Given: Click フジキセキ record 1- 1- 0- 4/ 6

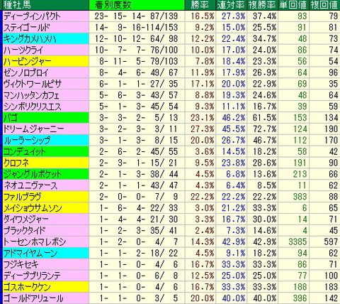Looking at the screenshot, I should 138,264.
